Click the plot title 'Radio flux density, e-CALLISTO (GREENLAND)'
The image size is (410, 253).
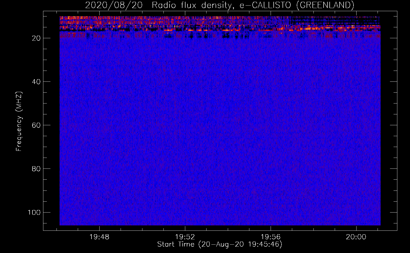[x=253, y=5]
